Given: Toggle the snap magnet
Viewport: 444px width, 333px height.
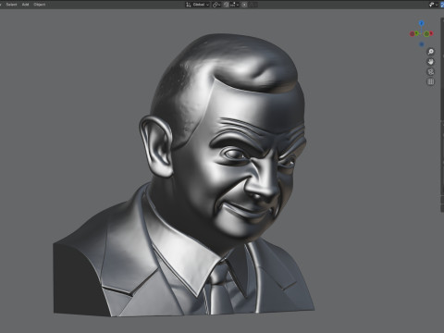Looking at the screenshot, I should (227, 5).
